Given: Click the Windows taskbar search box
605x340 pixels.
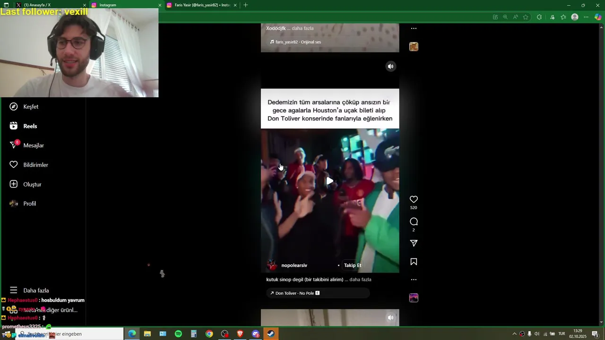Looking at the screenshot, I should pos(70,334).
